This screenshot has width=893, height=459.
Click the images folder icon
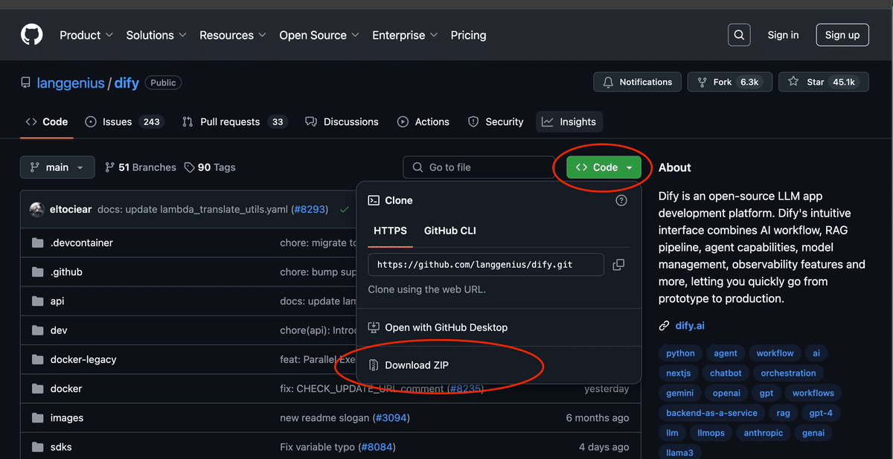coord(38,418)
